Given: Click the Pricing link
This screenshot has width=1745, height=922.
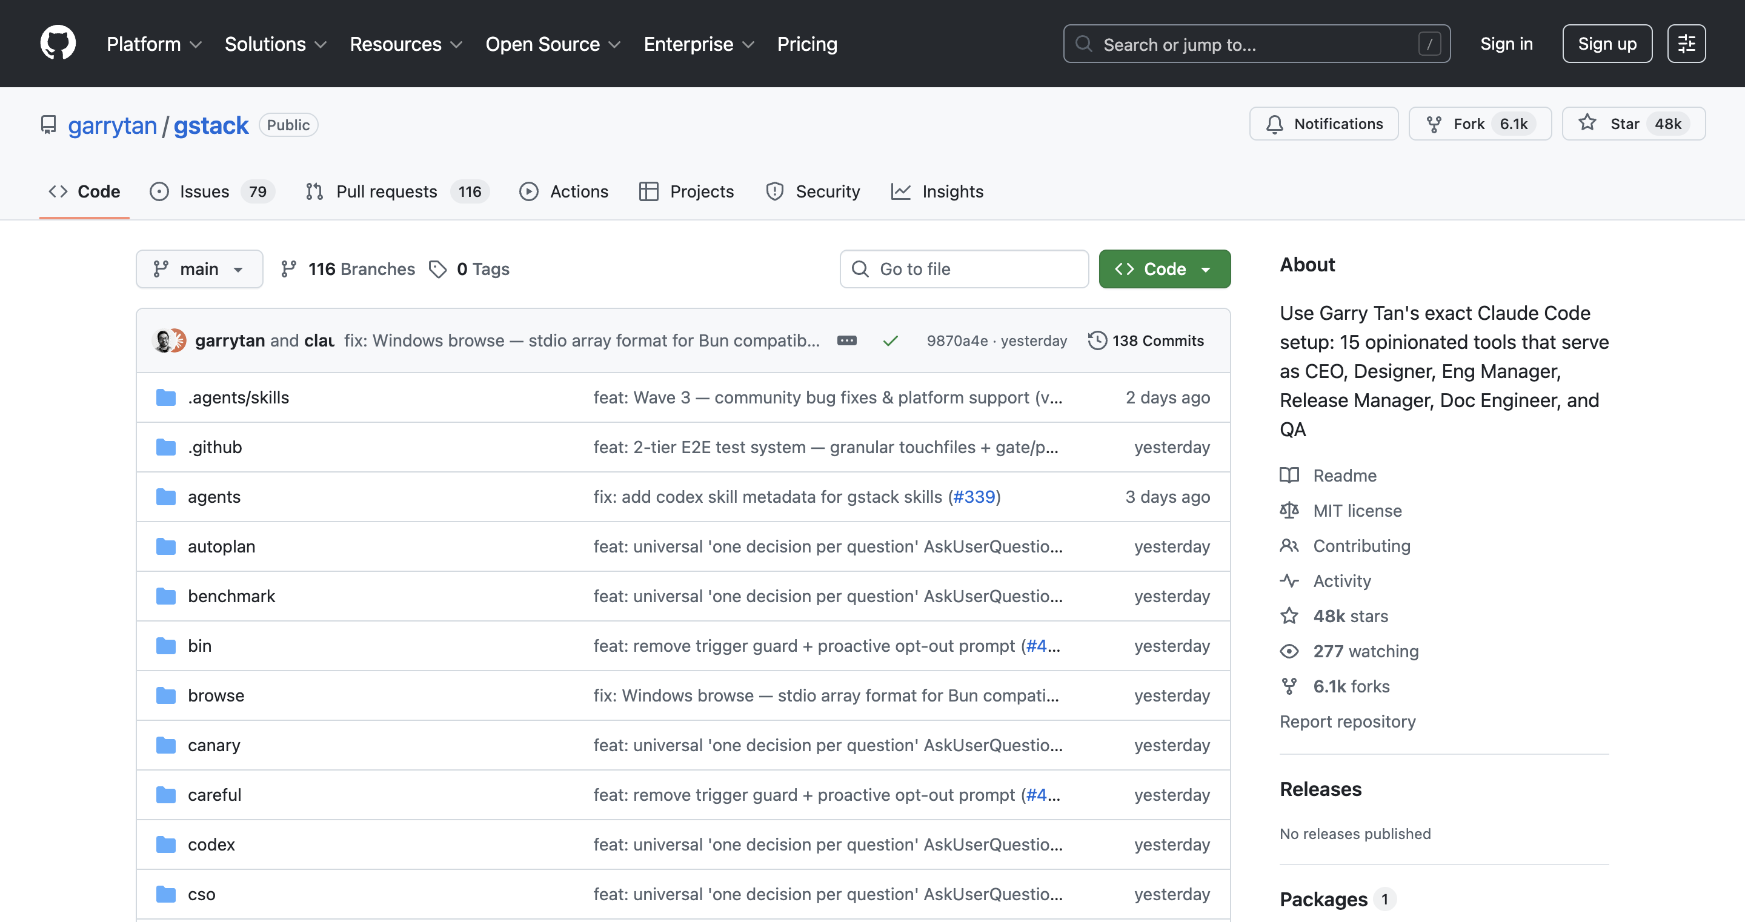Looking at the screenshot, I should [807, 44].
